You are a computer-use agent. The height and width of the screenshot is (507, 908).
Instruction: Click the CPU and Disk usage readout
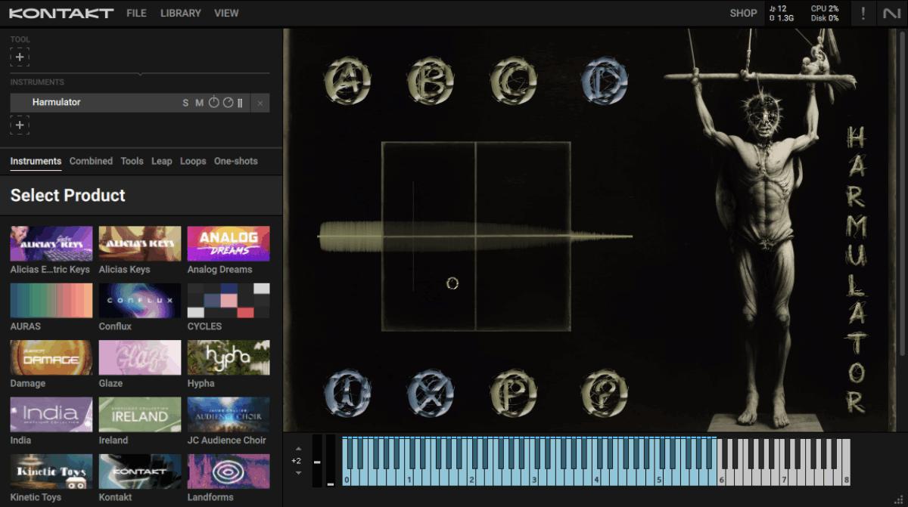coord(825,13)
